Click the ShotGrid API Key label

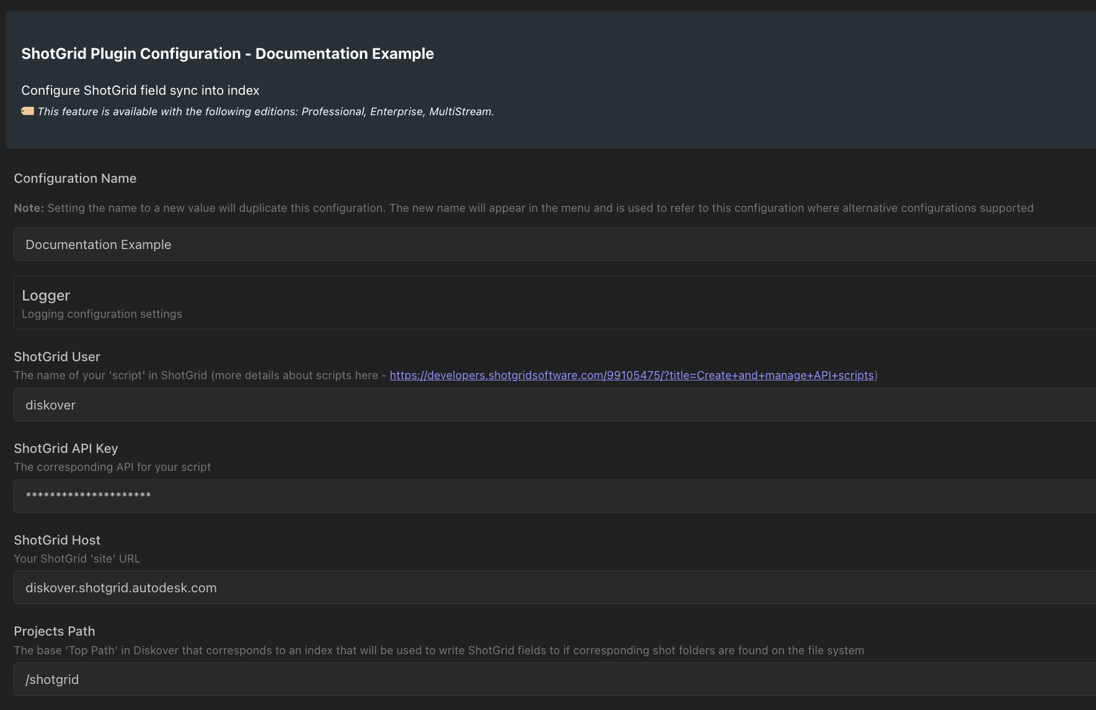pyautogui.click(x=66, y=449)
